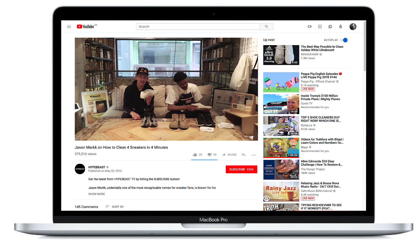Click the 379,516 views count
The width and height of the screenshot is (418, 246).
[85, 154]
